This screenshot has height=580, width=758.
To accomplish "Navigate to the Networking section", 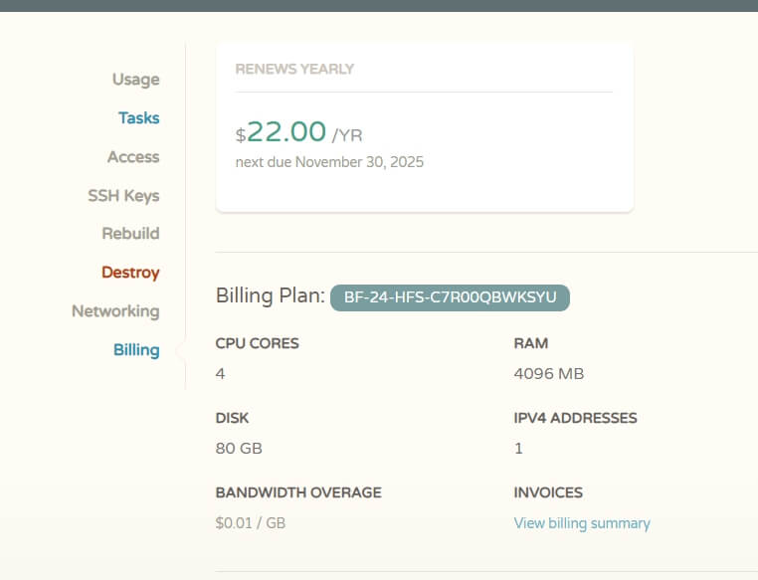I will 115,310.
